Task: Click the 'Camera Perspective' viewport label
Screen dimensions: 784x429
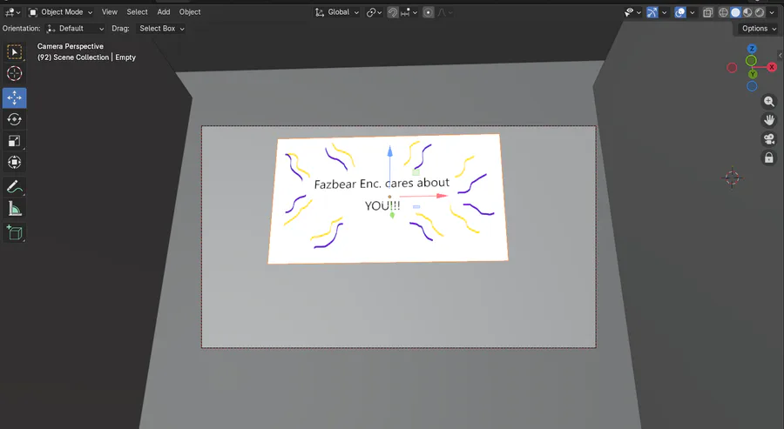Action: [71, 46]
